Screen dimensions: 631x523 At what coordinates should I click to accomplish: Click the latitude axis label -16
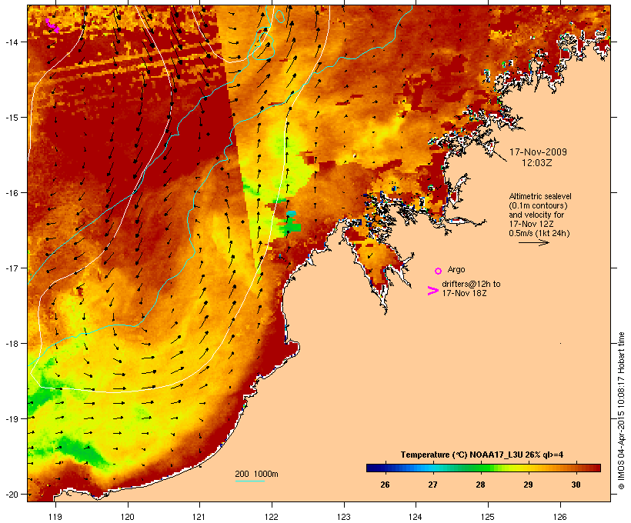[11, 193]
